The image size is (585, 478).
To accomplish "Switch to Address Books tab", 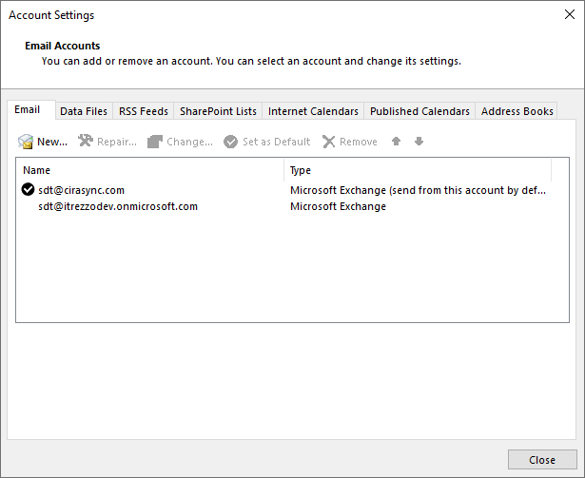I will click(x=517, y=111).
